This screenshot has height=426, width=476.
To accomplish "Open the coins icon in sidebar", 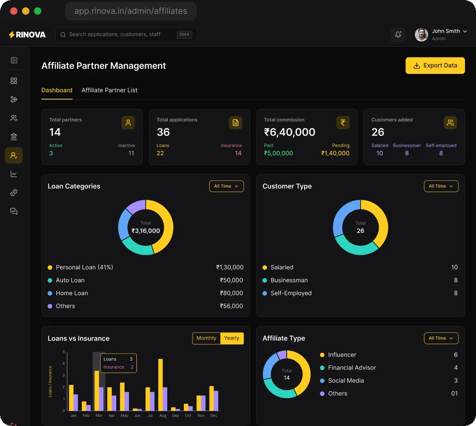I will [x=14, y=192].
